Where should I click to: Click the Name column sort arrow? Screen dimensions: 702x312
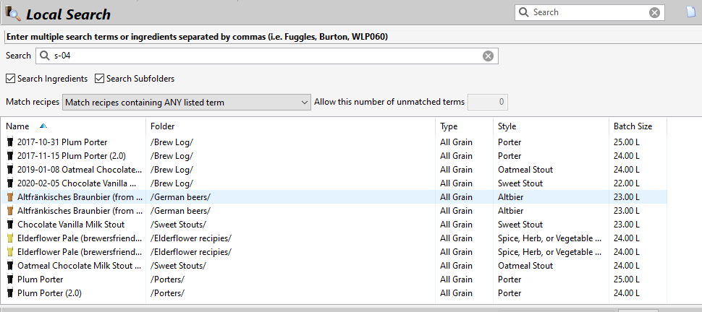43,126
